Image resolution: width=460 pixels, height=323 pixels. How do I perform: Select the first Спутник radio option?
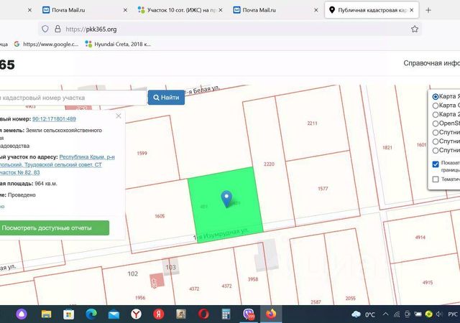(436, 133)
